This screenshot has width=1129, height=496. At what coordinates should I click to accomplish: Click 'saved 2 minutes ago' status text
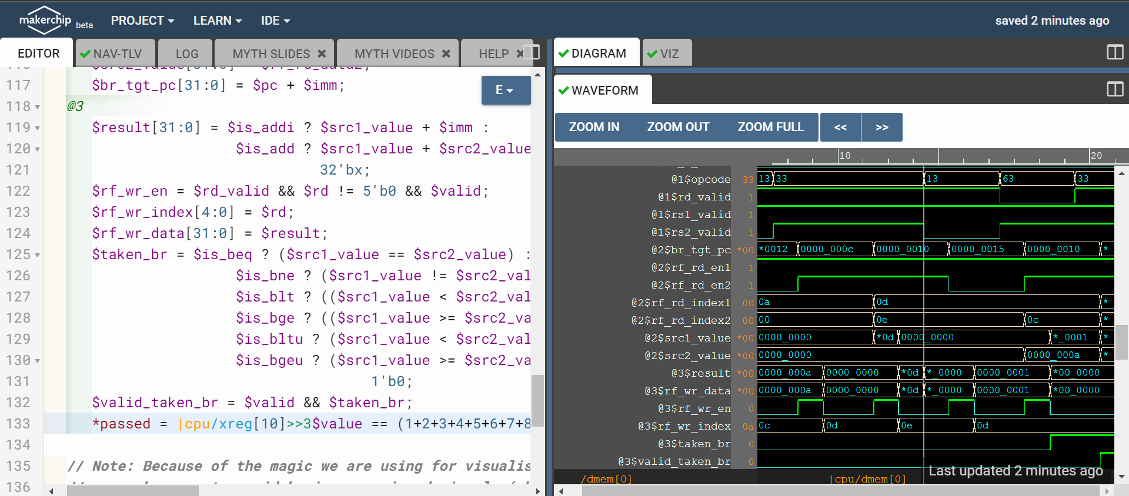[x=1052, y=21]
